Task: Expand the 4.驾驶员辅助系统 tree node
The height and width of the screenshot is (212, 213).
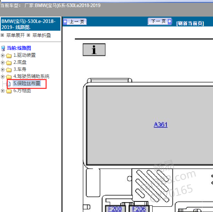Action: (2, 77)
